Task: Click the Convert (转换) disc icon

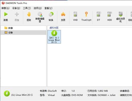Action: coord(51,14)
